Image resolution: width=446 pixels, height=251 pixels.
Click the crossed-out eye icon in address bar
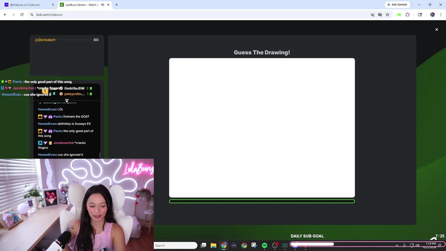[x=380, y=15]
